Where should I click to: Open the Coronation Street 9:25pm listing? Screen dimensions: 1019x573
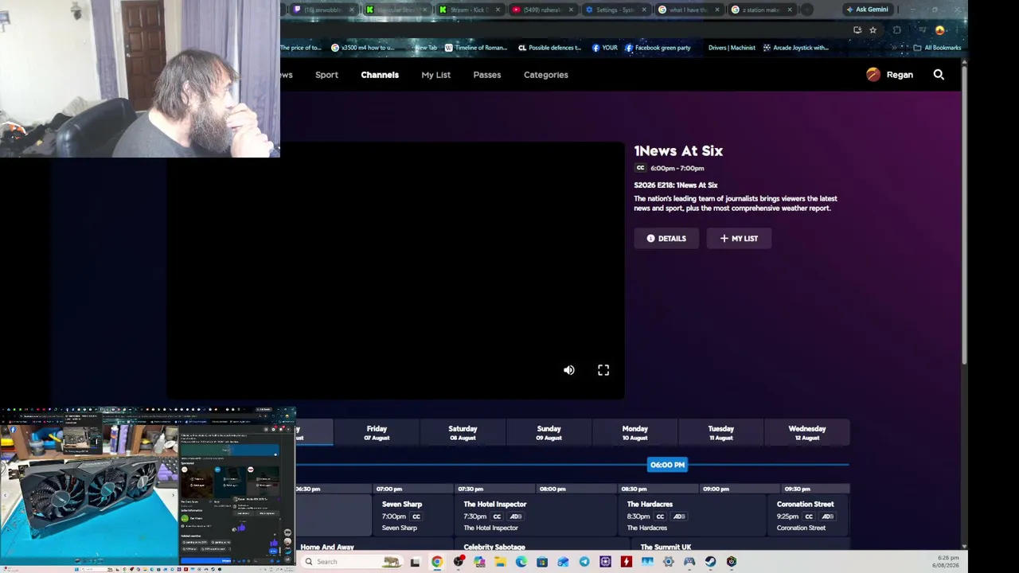click(808, 516)
